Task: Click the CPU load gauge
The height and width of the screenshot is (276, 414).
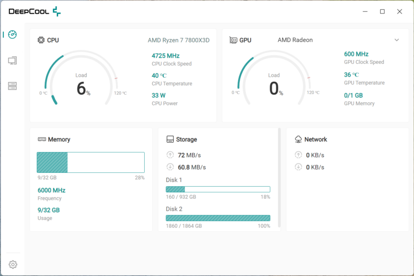Action: coord(81,78)
